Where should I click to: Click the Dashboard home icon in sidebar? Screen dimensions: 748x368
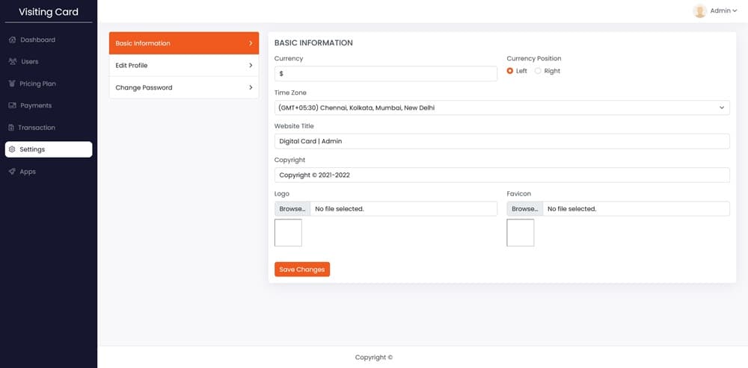pos(12,40)
